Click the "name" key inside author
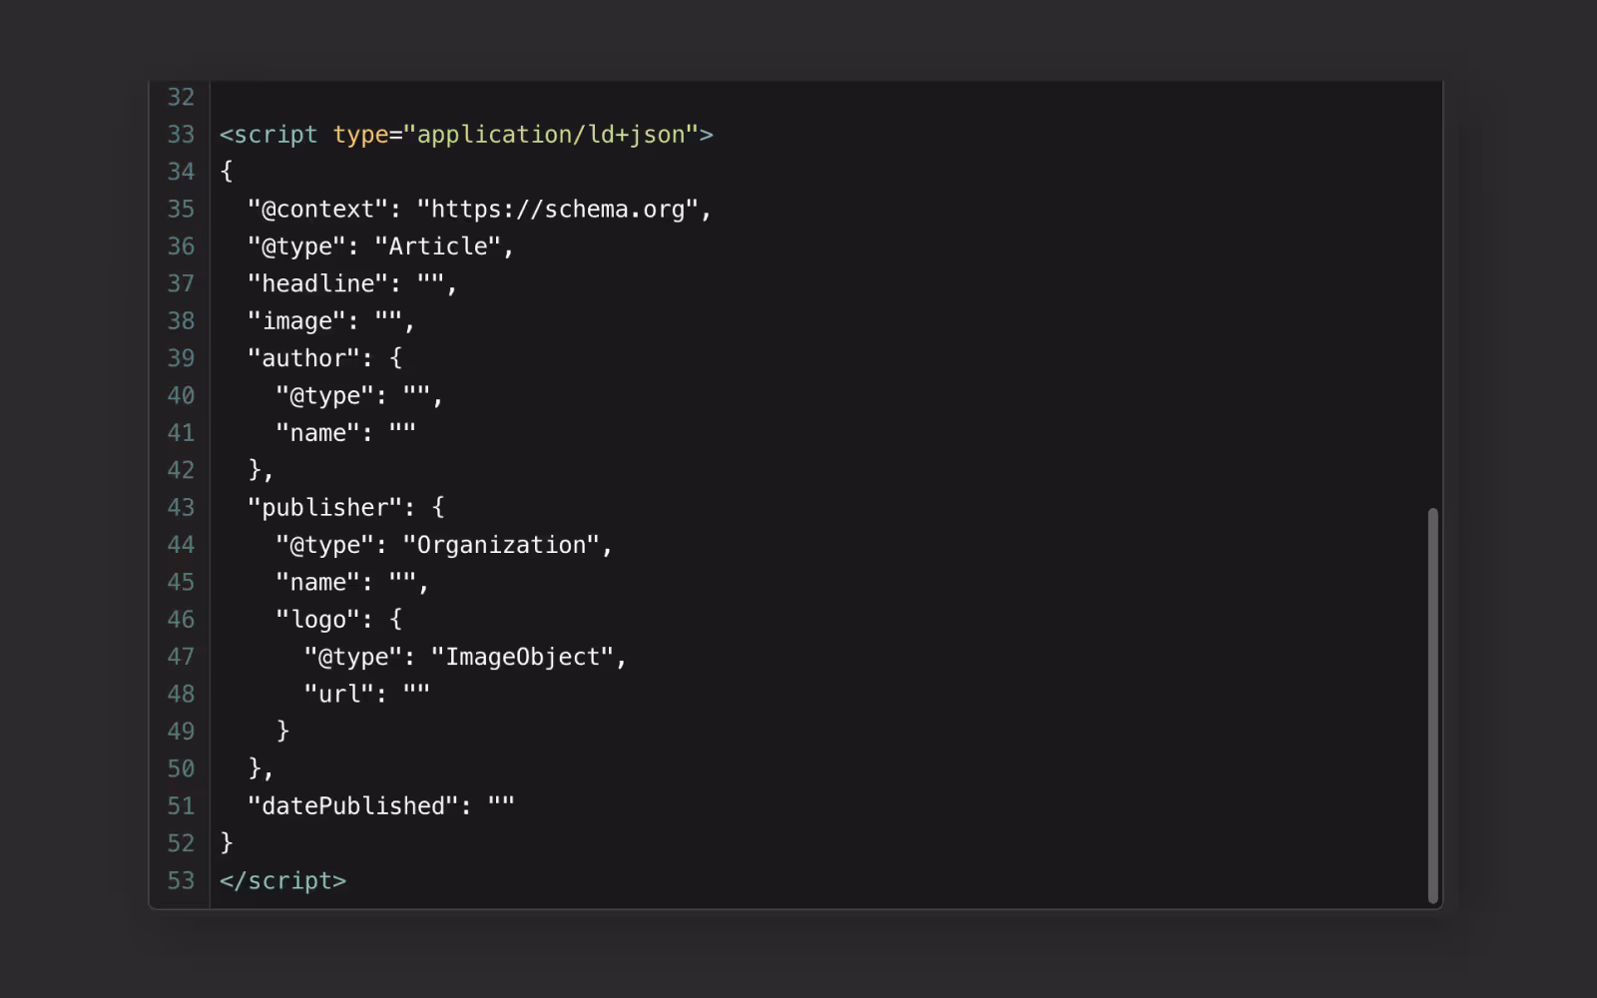Screen dimensions: 1597x998 [x=317, y=433]
